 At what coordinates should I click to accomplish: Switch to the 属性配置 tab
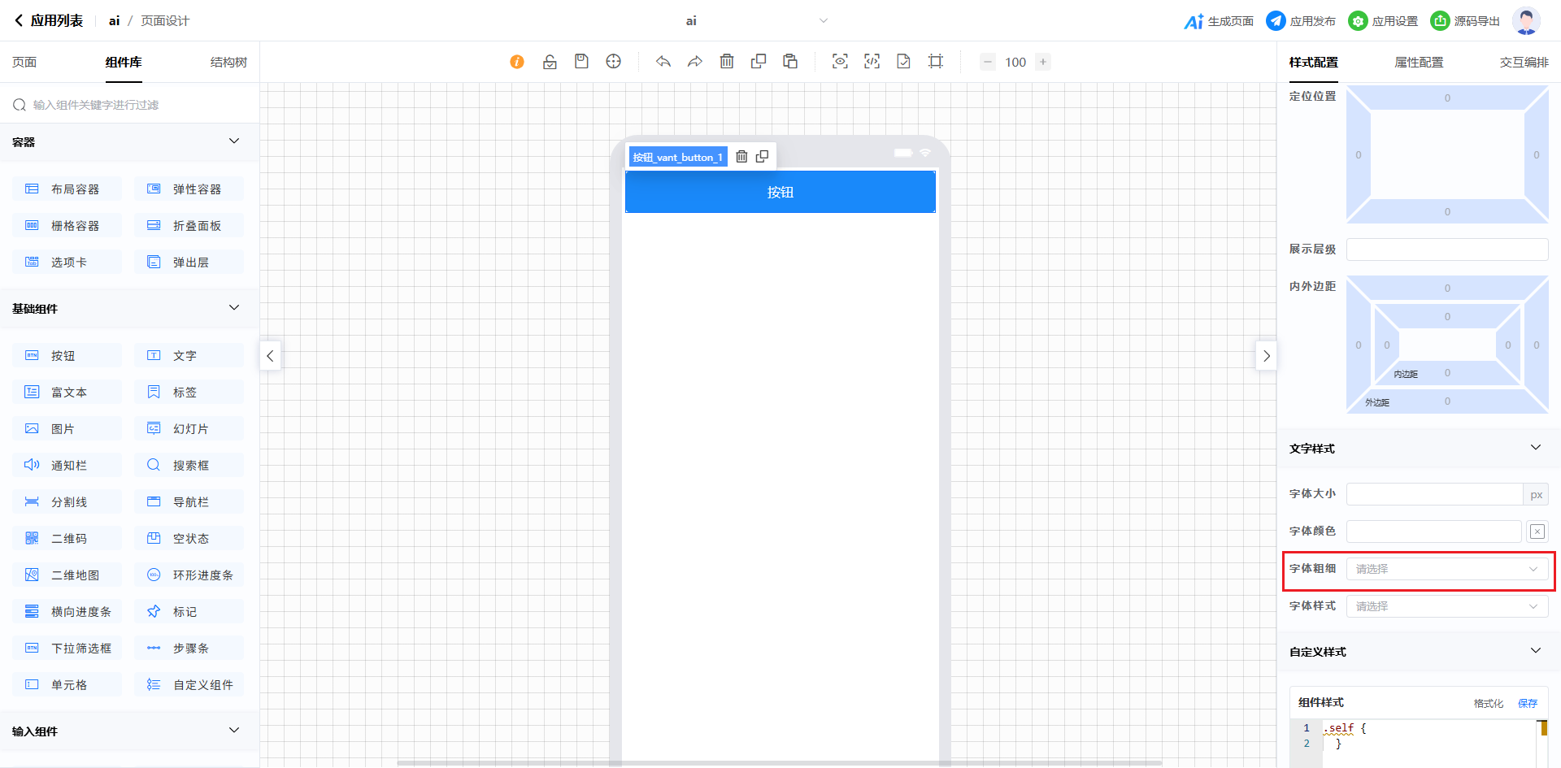(x=1419, y=63)
